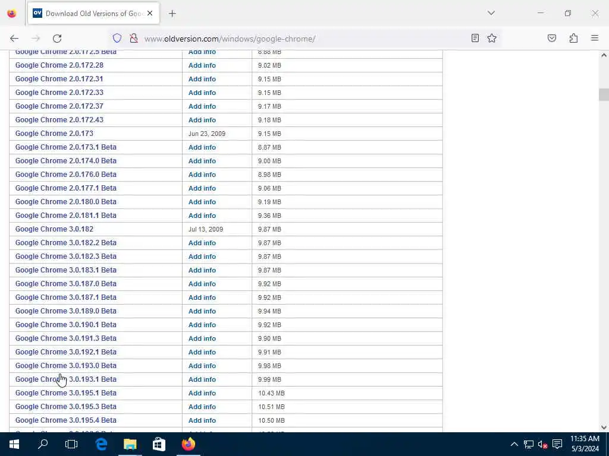Screen dimensions: 609x456
Task: Open the Firefox application menu
Action: click(595, 38)
